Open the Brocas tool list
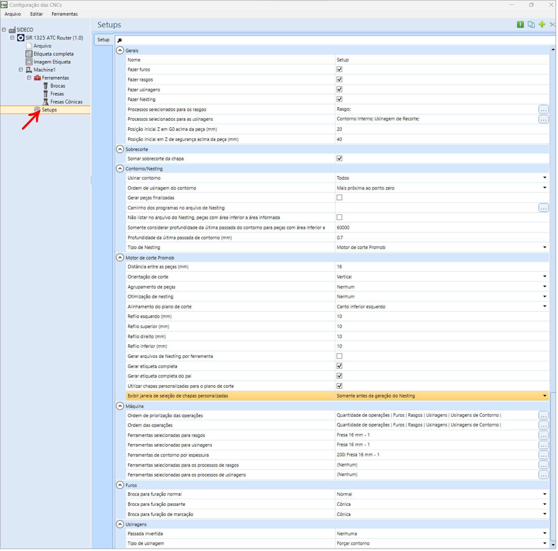 pyautogui.click(x=58, y=86)
